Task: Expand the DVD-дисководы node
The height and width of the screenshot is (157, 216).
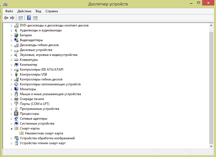Action: tap(11, 26)
